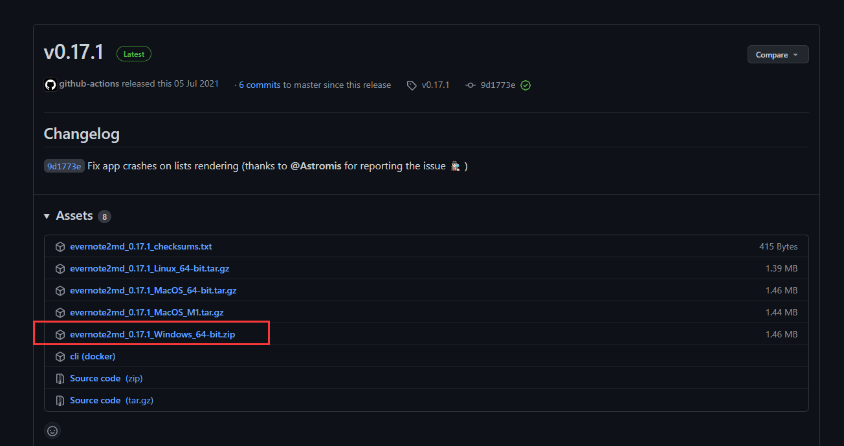The height and width of the screenshot is (446, 844).
Task: Click zip file icon beside Source code (tar.gz)
Action: pos(60,401)
